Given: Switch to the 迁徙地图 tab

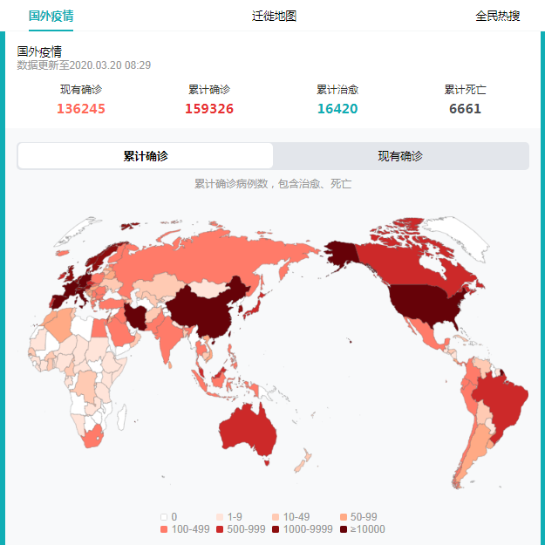Looking at the screenshot, I should pyautogui.click(x=274, y=16).
